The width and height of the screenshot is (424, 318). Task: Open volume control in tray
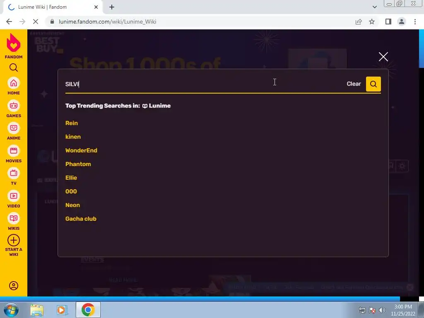click(382, 310)
